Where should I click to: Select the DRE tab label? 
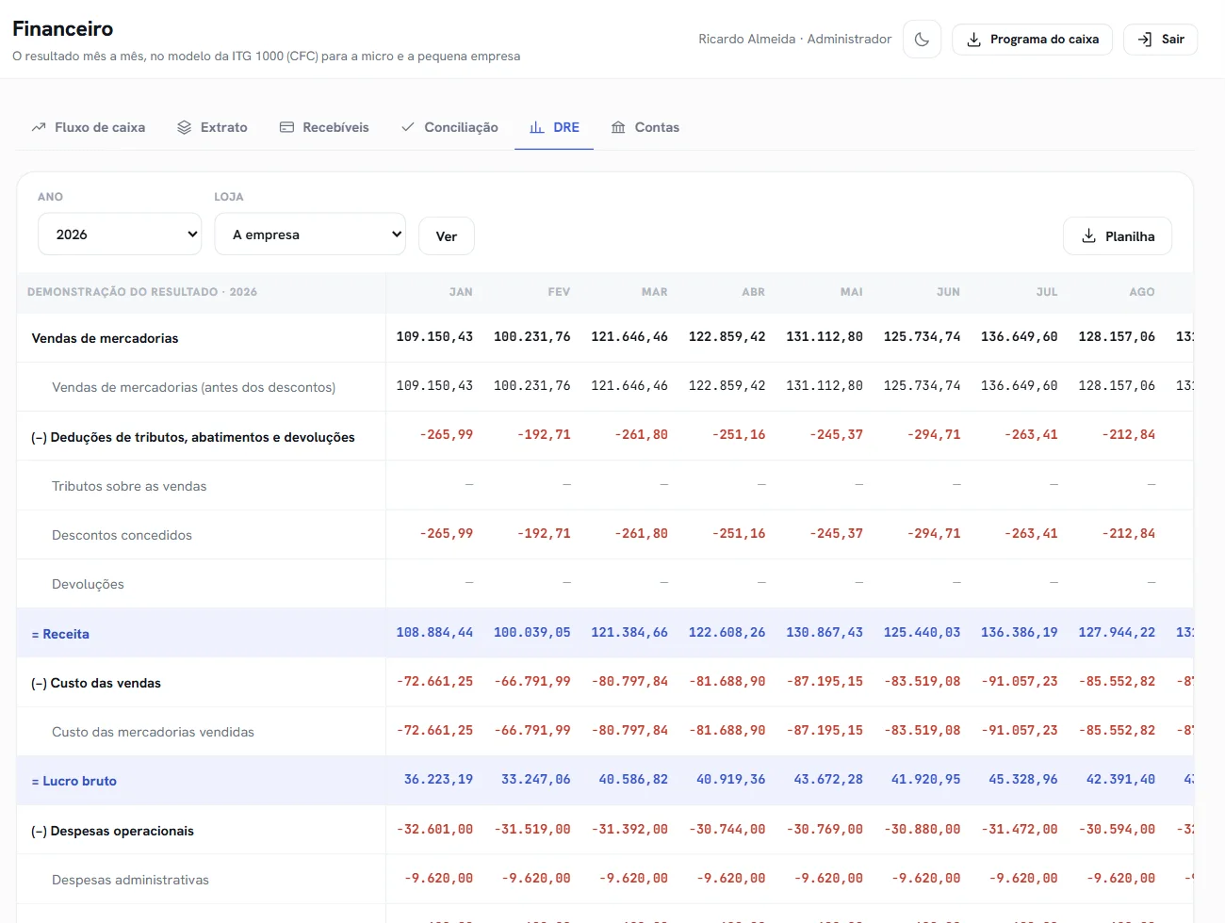click(566, 127)
